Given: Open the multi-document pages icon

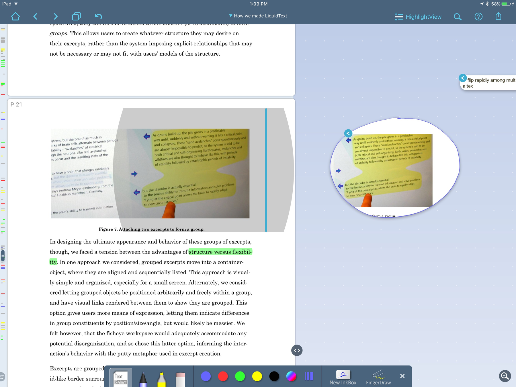Looking at the screenshot, I should 76,16.
